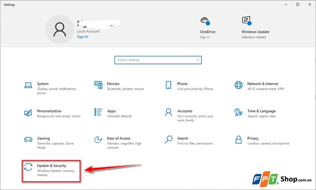Click 'Game Bar, captures, Game Mode' description
This screenshot has width=316, height=190.
[55, 145]
